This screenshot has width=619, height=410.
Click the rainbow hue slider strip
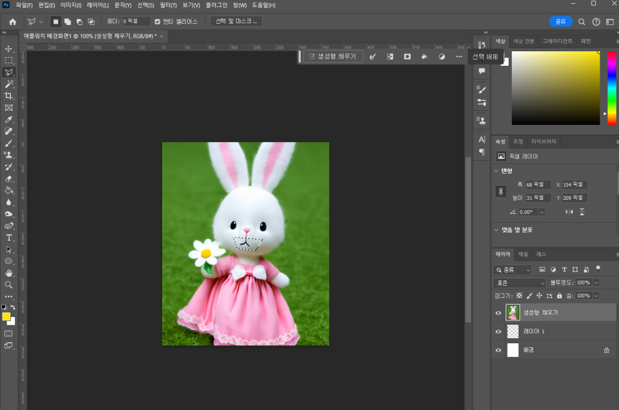click(611, 87)
